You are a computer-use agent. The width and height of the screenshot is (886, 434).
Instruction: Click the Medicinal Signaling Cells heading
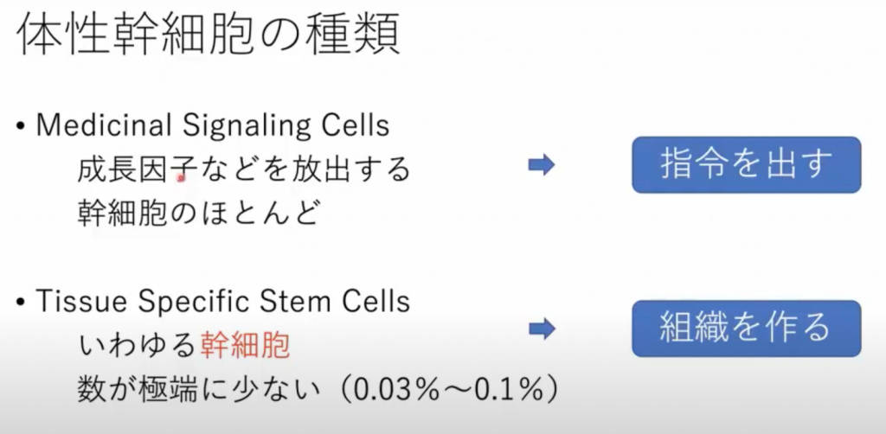coord(213,126)
